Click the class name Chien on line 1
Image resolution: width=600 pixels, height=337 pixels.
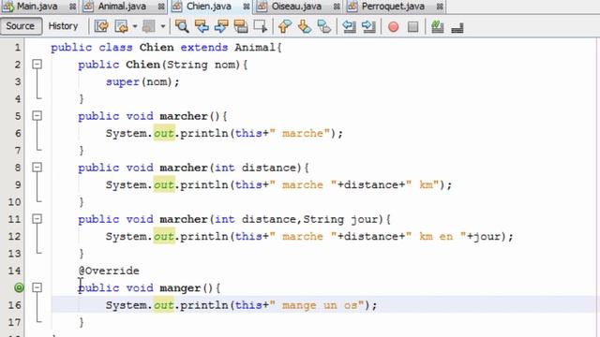(x=157, y=48)
